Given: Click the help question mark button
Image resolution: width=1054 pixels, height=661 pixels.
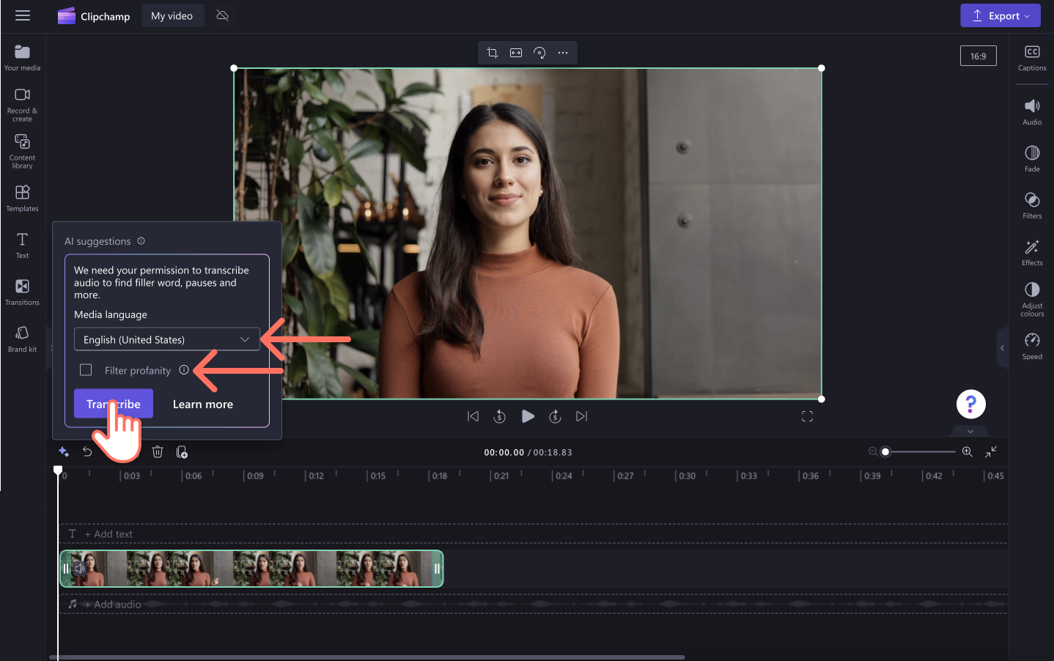Looking at the screenshot, I should pos(971,404).
